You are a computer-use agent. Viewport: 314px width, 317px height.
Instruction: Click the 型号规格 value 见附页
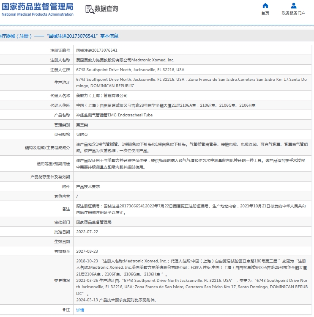click(x=82, y=135)
